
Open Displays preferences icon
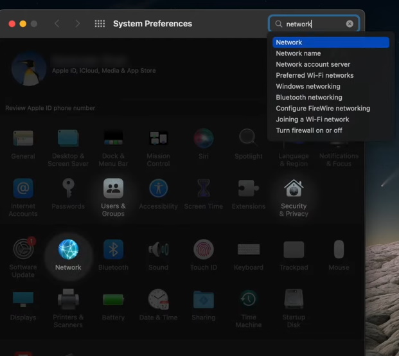click(x=23, y=299)
